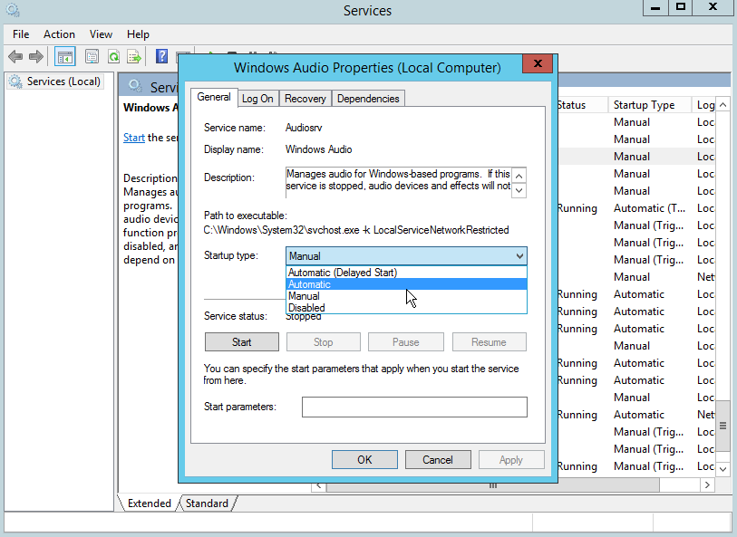737x537 pixels.
Task: Click the Start service button
Action: pos(242,342)
